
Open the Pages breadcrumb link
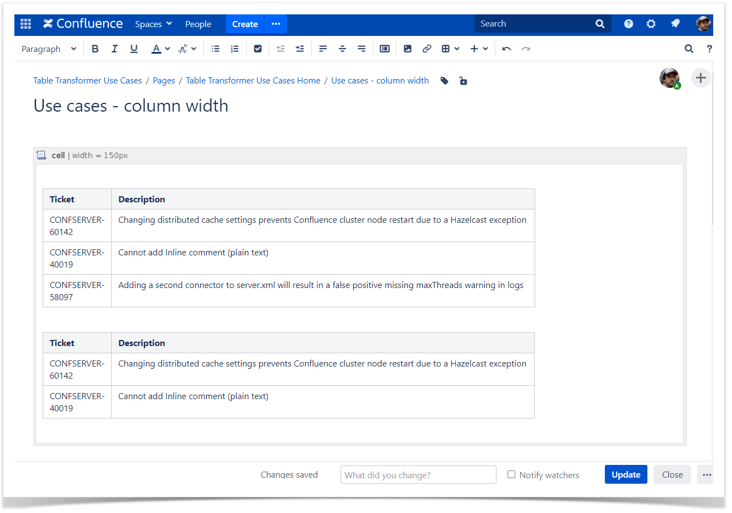(x=164, y=81)
